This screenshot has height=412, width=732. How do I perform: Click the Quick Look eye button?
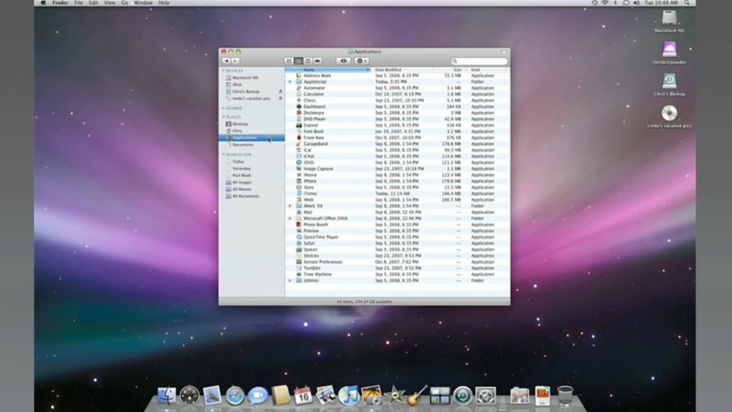[343, 61]
